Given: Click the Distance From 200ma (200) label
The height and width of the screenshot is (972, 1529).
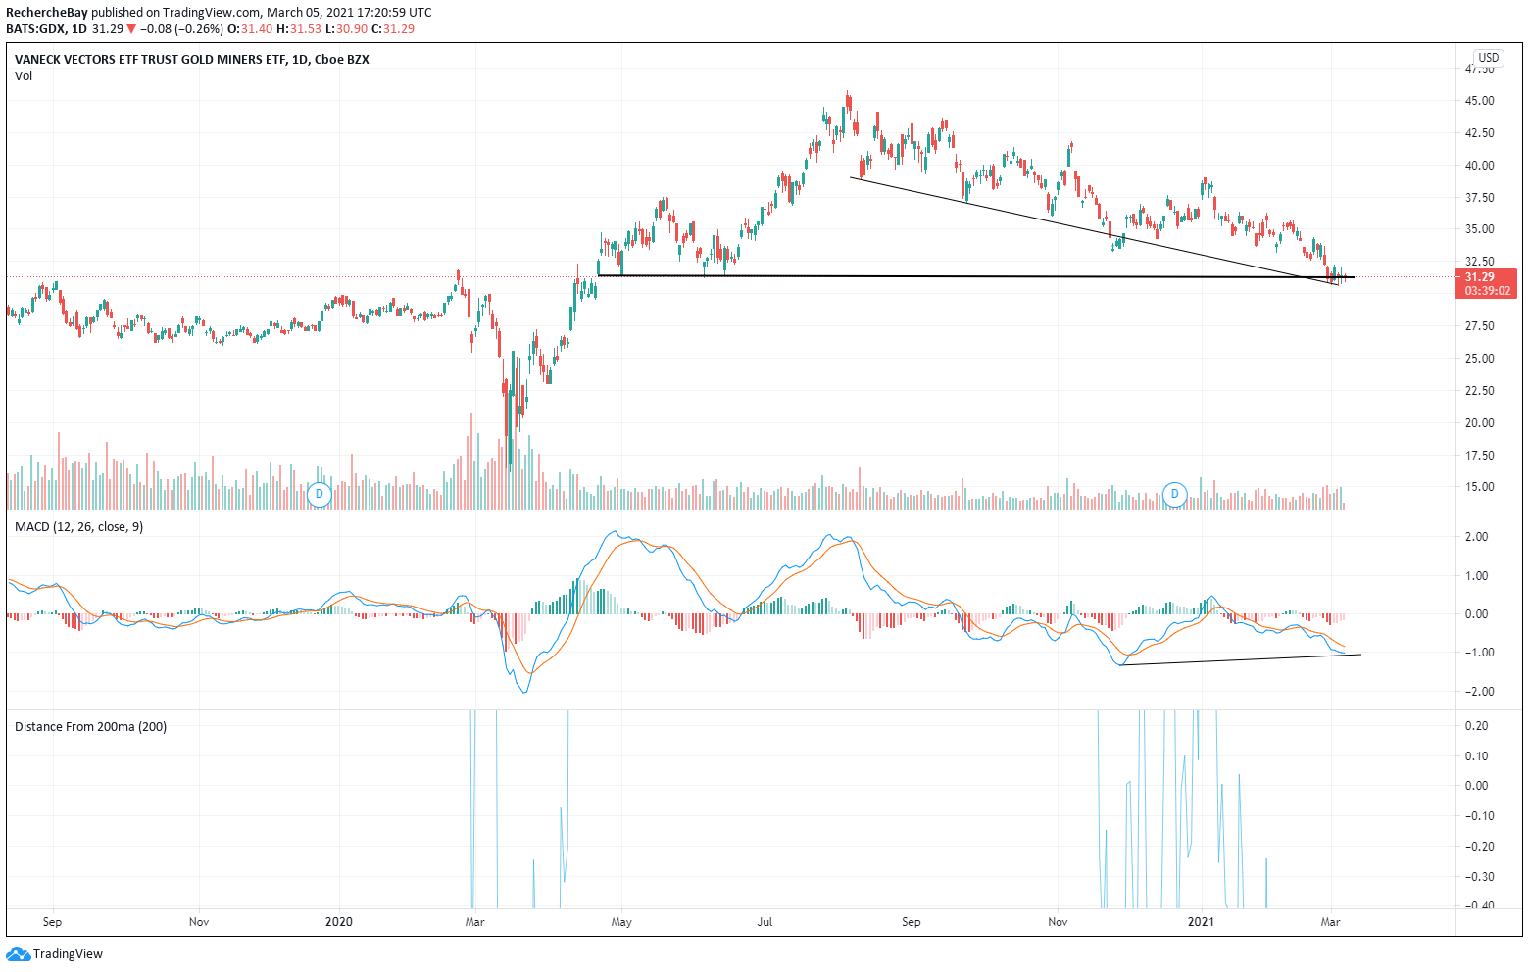Looking at the screenshot, I should [x=91, y=727].
